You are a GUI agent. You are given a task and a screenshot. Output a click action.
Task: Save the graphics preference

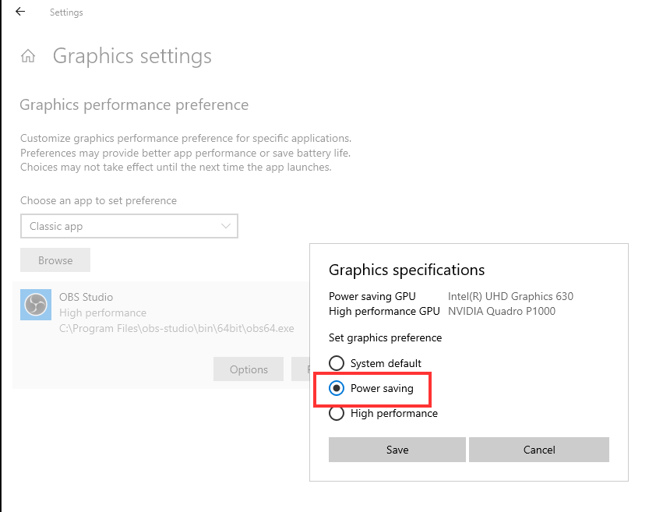tap(397, 450)
